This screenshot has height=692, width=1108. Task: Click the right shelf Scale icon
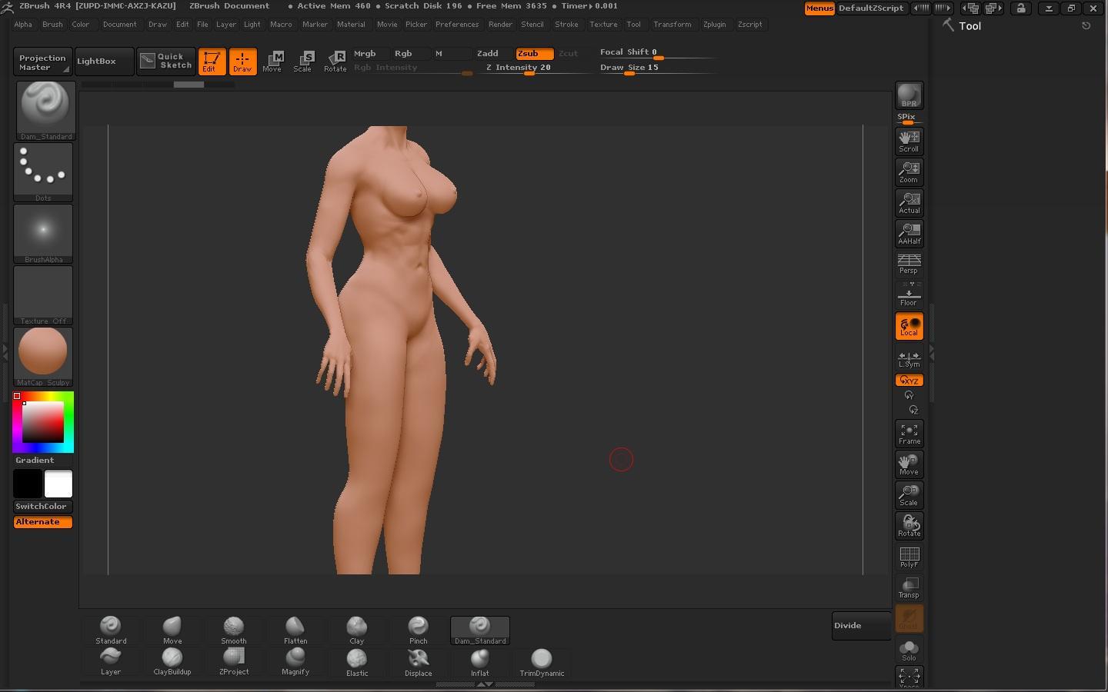click(909, 495)
